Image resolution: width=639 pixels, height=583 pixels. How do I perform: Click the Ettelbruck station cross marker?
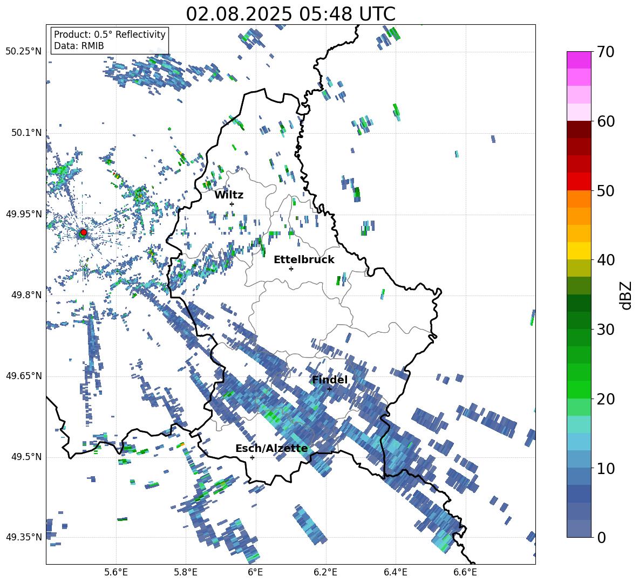[x=291, y=269]
